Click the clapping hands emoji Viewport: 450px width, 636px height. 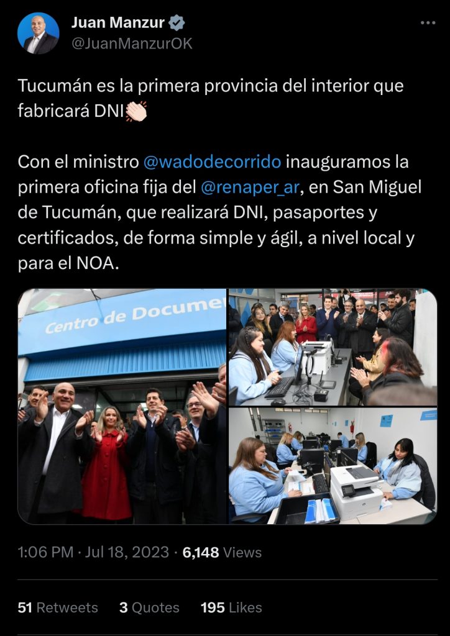point(137,112)
